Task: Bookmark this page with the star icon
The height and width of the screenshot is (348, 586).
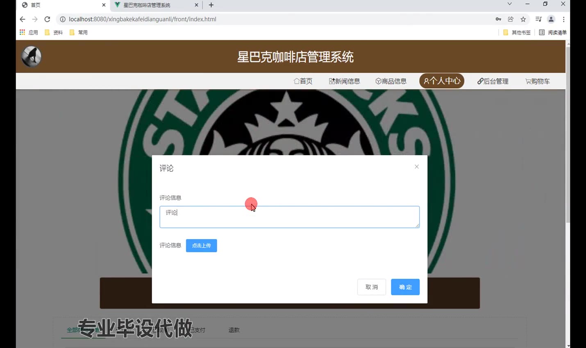Action: 523,19
